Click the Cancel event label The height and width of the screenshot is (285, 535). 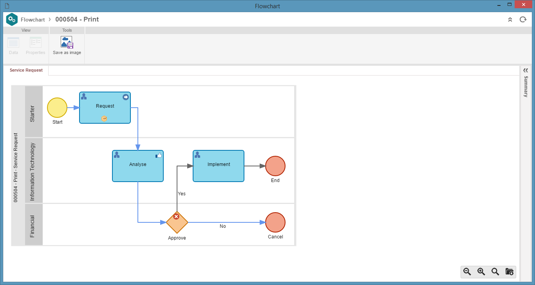(x=275, y=237)
